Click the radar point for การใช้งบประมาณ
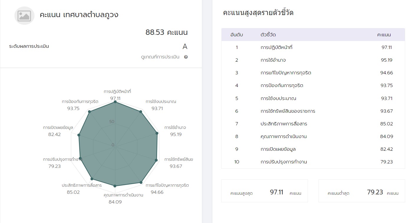Screen dimensions: 414x223 click(141, 112)
